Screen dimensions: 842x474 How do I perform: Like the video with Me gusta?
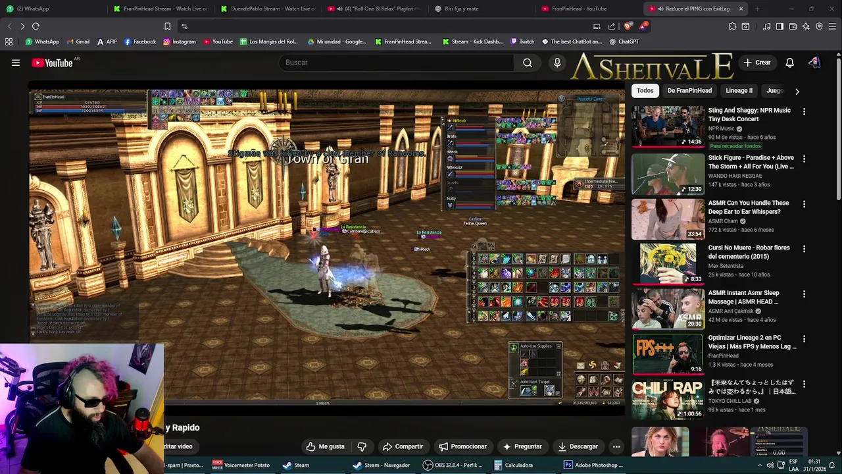coord(325,446)
